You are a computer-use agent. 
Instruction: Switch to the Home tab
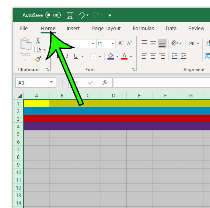[48, 29]
